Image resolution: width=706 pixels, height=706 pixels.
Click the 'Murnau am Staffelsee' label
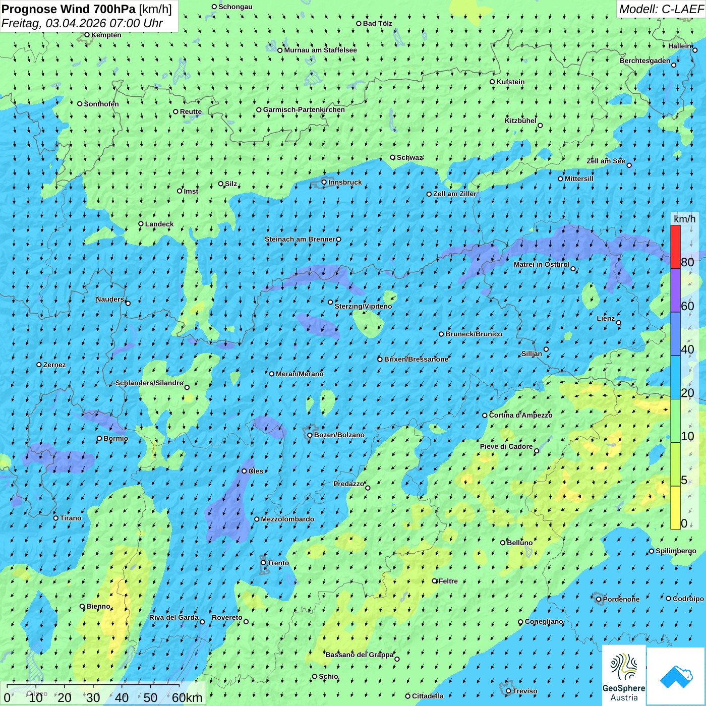click(321, 50)
